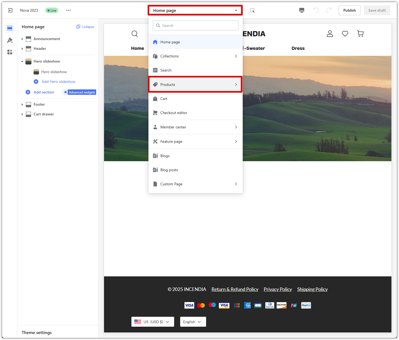The height and width of the screenshot is (340, 399).
Task: Click the Add section link
Action: point(44,92)
